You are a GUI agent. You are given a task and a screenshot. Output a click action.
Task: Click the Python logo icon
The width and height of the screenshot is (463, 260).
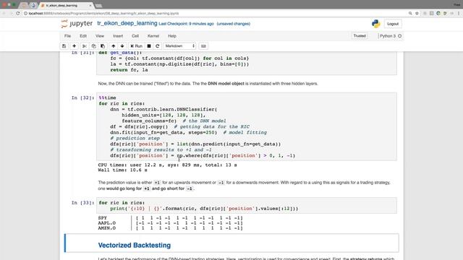coord(376,24)
